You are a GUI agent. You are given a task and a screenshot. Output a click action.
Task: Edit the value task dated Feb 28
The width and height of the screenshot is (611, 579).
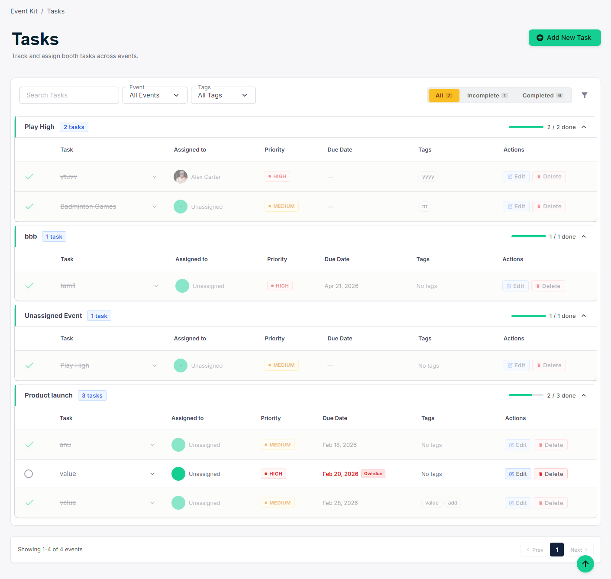(518, 503)
